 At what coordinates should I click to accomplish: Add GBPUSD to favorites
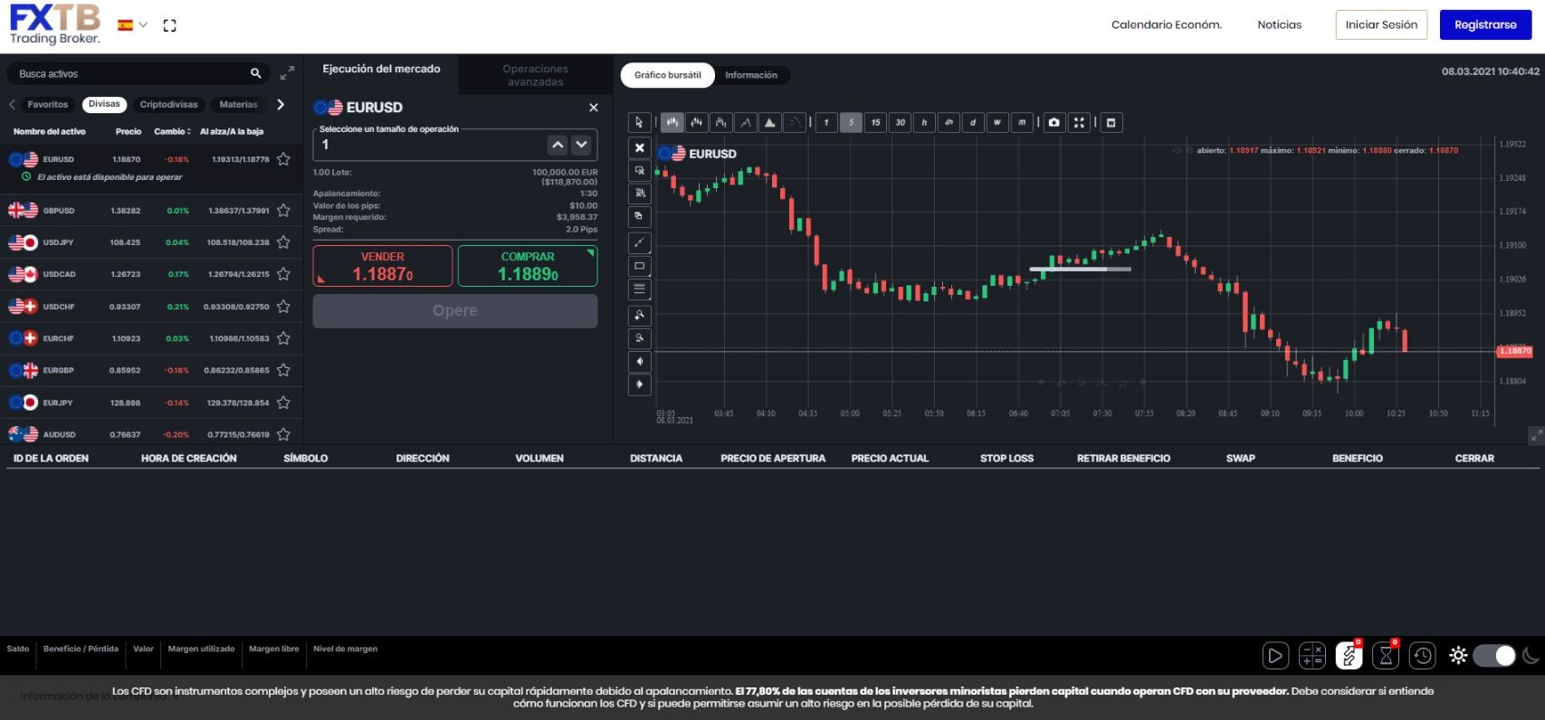[283, 210]
